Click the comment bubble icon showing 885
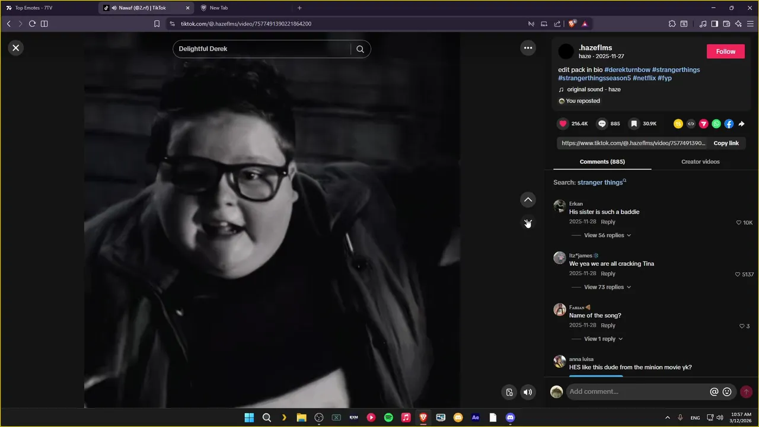Viewport: 759px width, 427px height. tap(602, 123)
